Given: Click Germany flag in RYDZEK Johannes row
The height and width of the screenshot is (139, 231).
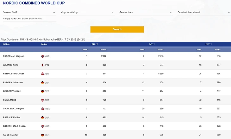Looking at the screenshot, I should tap(42, 83).
